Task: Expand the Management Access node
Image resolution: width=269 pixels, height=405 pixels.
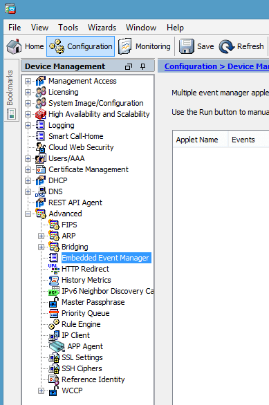Action: [28, 81]
